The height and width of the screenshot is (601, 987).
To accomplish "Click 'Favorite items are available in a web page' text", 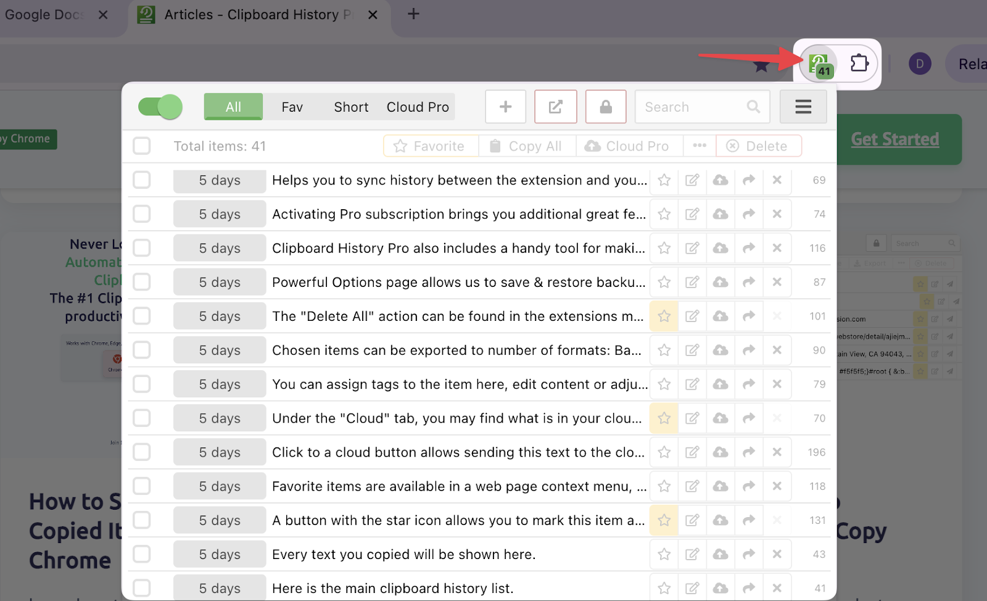I will [460, 486].
